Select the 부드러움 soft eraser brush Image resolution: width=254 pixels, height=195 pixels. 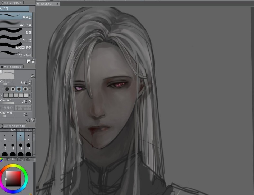coord(16,24)
